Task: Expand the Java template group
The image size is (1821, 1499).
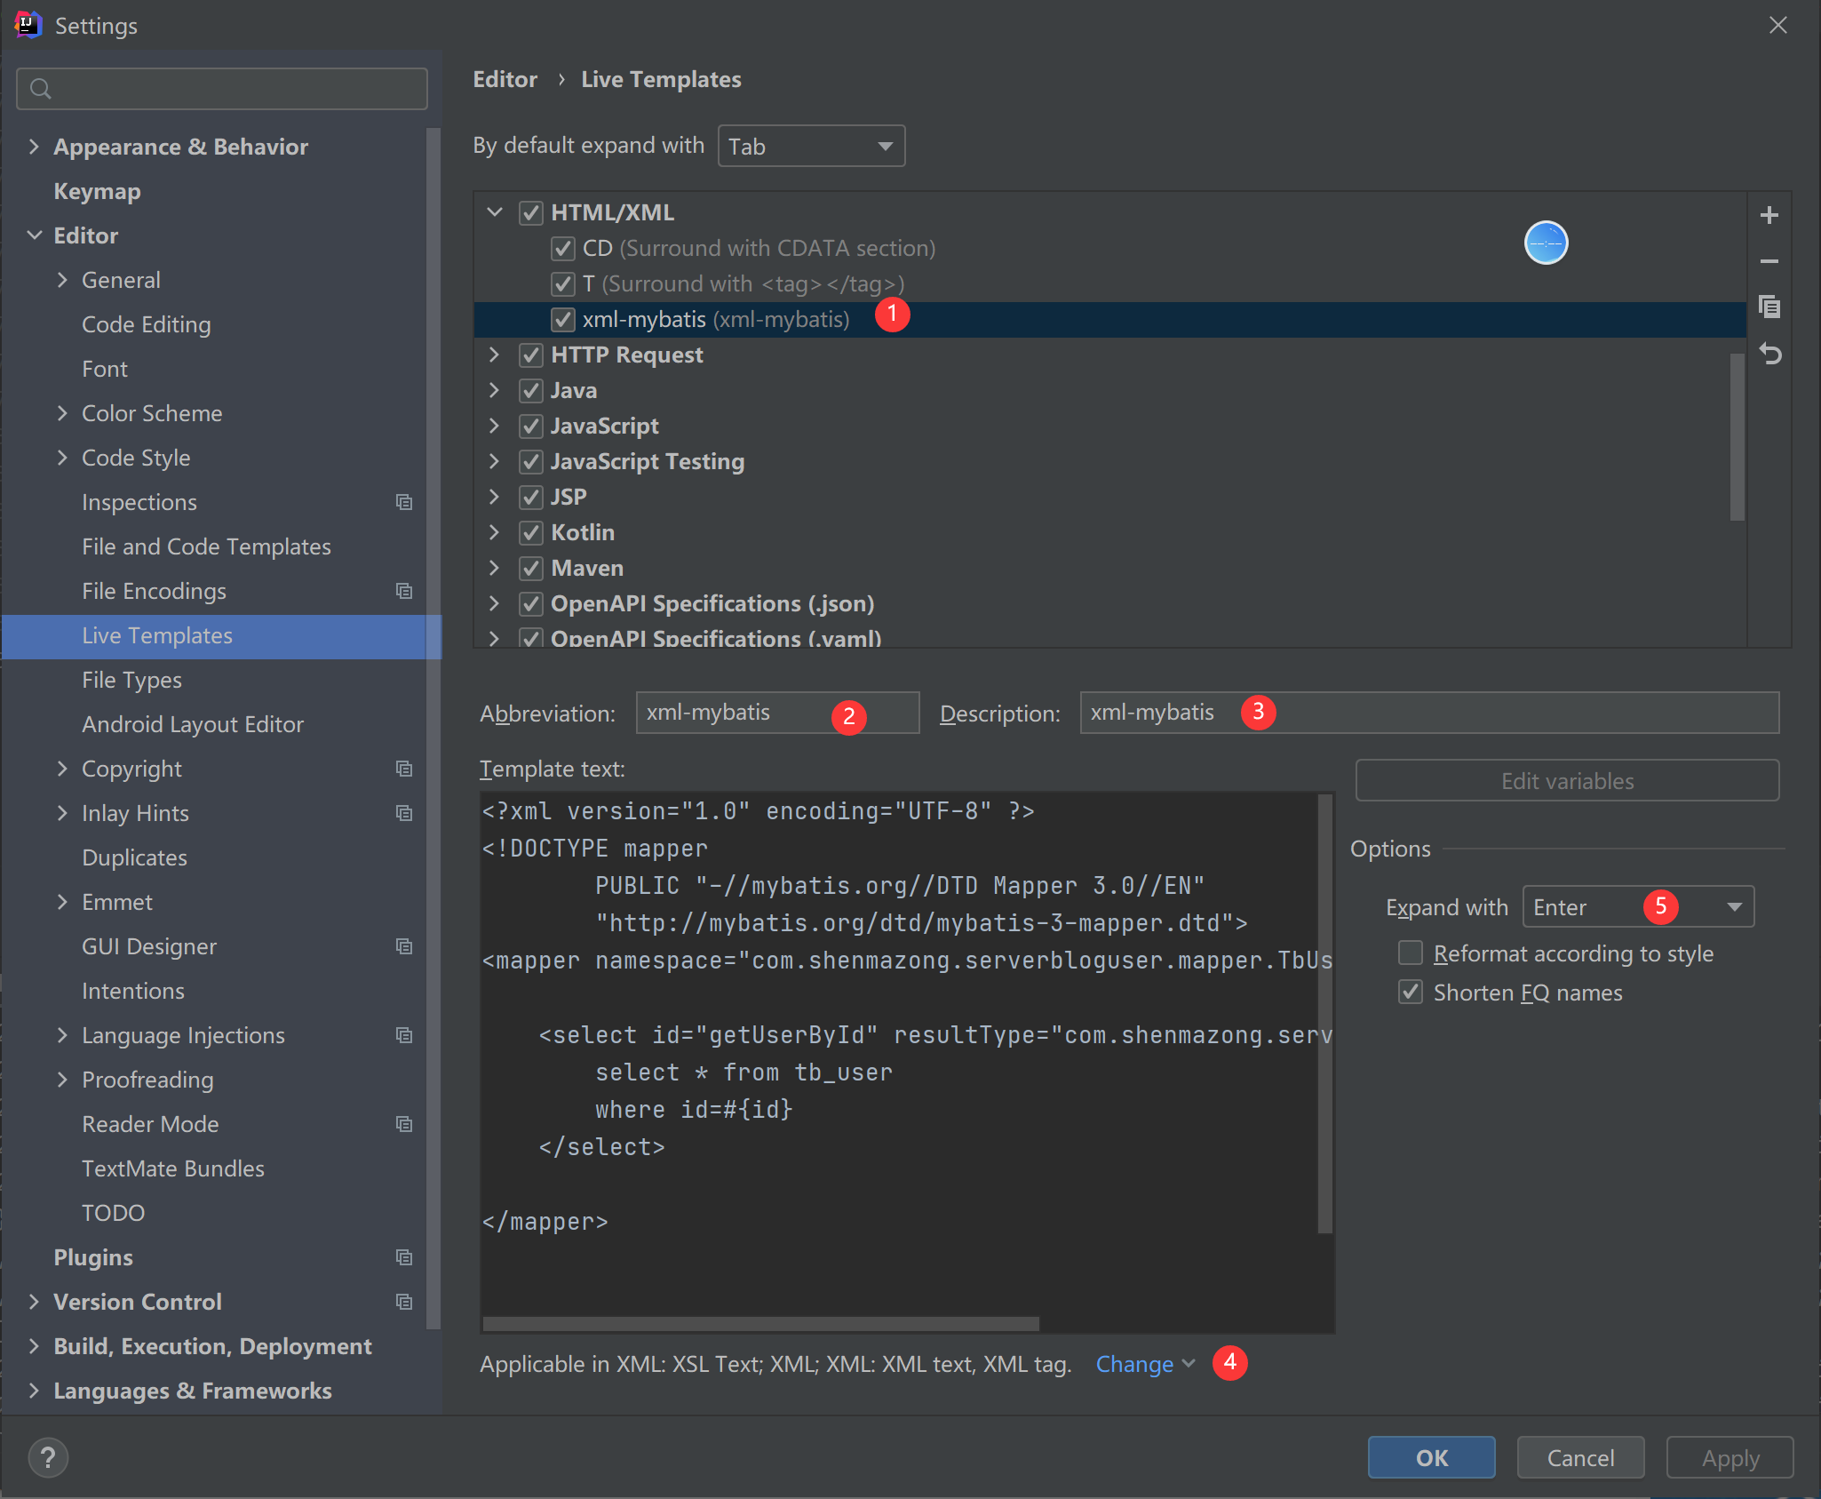Action: pos(495,390)
